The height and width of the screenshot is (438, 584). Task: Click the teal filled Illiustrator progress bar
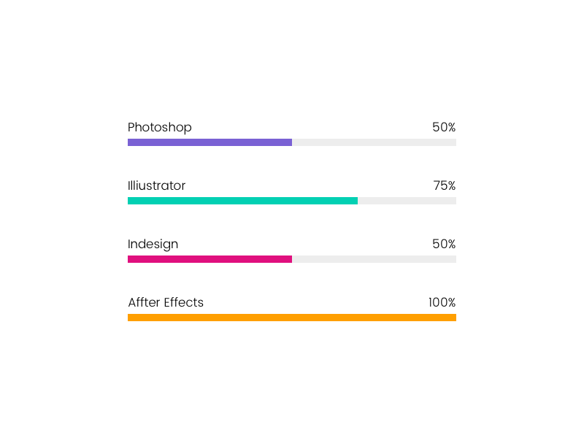click(x=242, y=201)
